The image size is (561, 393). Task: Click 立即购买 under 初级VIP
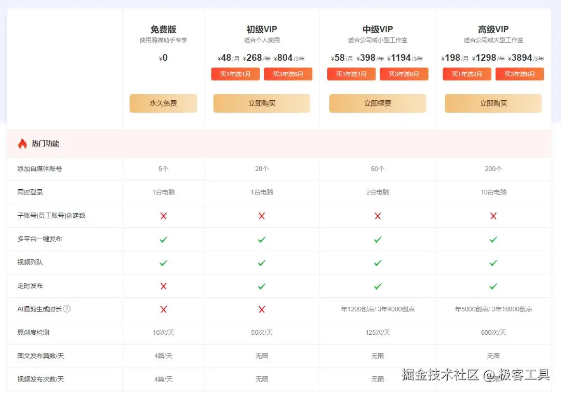(262, 103)
